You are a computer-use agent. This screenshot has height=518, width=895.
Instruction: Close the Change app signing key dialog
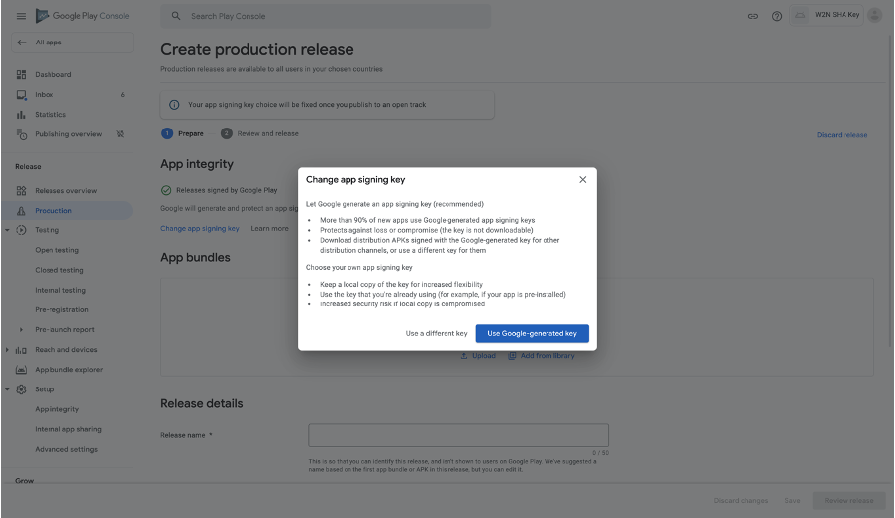[x=582, y=179]
